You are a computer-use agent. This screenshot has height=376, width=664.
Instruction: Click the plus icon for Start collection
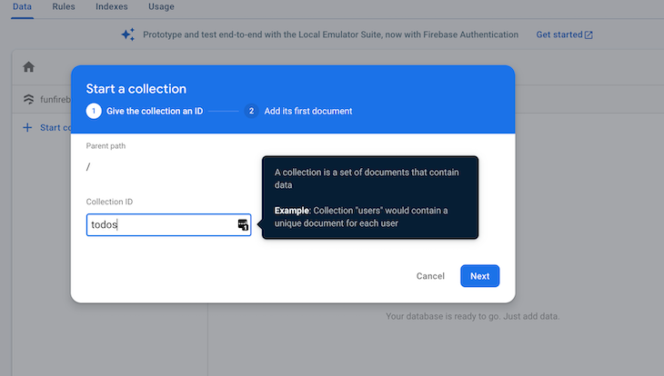tap(27, 127)
